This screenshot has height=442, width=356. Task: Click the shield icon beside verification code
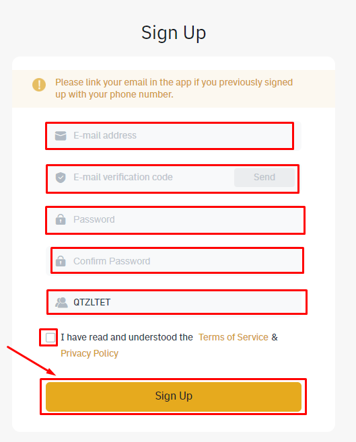click(x=61, y=178)
